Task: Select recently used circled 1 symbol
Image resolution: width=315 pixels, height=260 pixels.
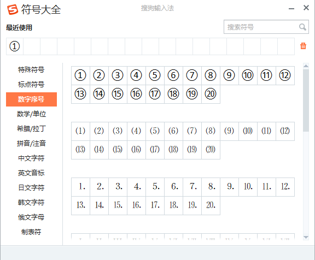Action: 15,46
